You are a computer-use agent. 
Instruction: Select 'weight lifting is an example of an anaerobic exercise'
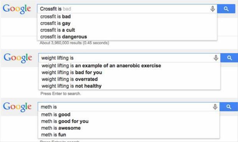129,65
